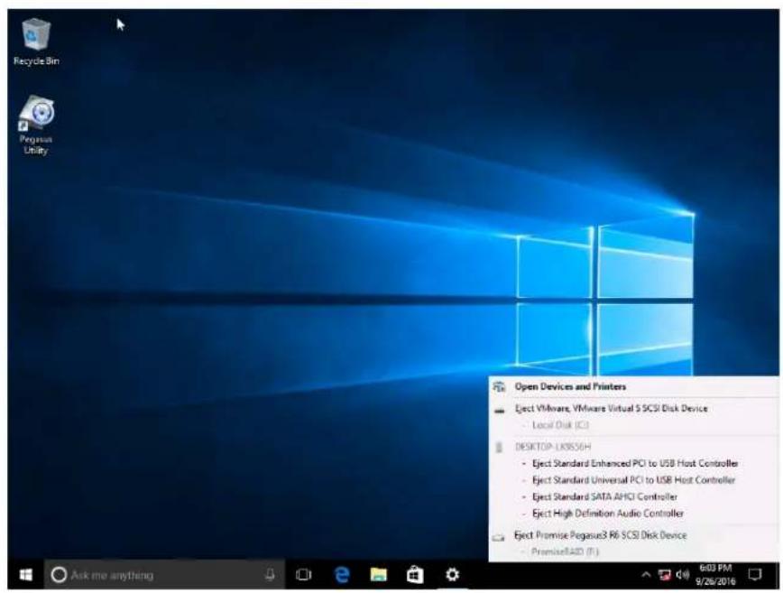Focus the Ask me anything search box
This screenshot has width=783, height=593.
click(165, 575)
